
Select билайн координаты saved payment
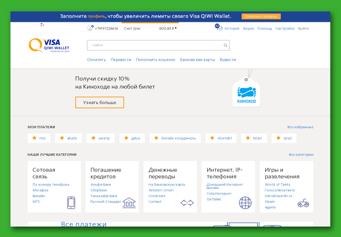(175, 138)
